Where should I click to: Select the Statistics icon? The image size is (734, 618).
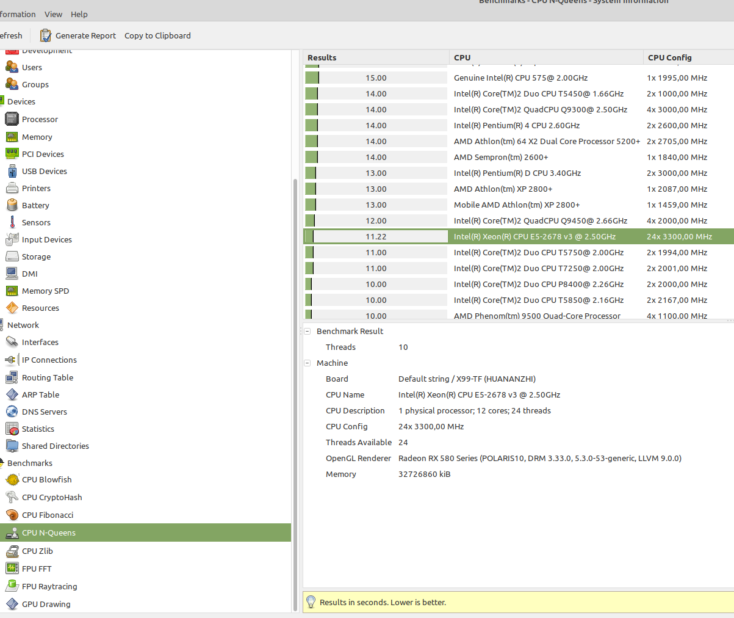(12, 429)
